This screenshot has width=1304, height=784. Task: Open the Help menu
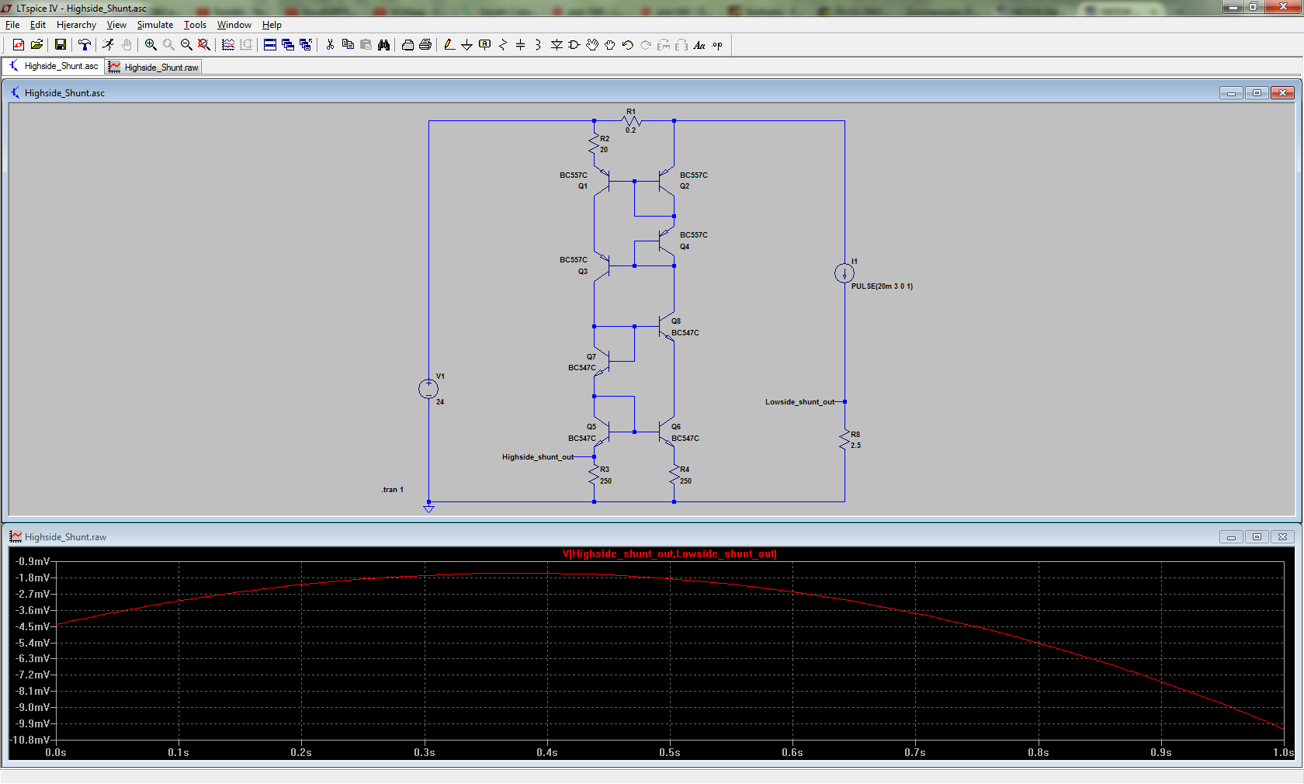[x=272, y=25]
